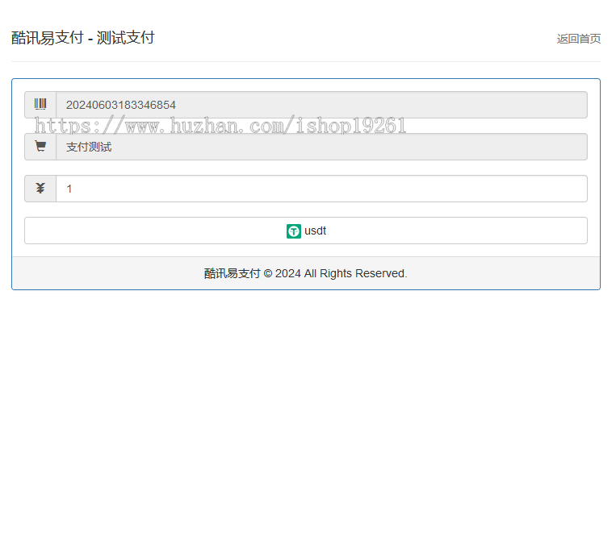The image size is (616, 536).
Task: Click the yen currency icon
Action: [40, 189]
